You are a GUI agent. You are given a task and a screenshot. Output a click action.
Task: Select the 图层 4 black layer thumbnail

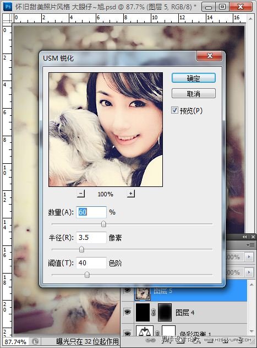click(x=143, y=313)
